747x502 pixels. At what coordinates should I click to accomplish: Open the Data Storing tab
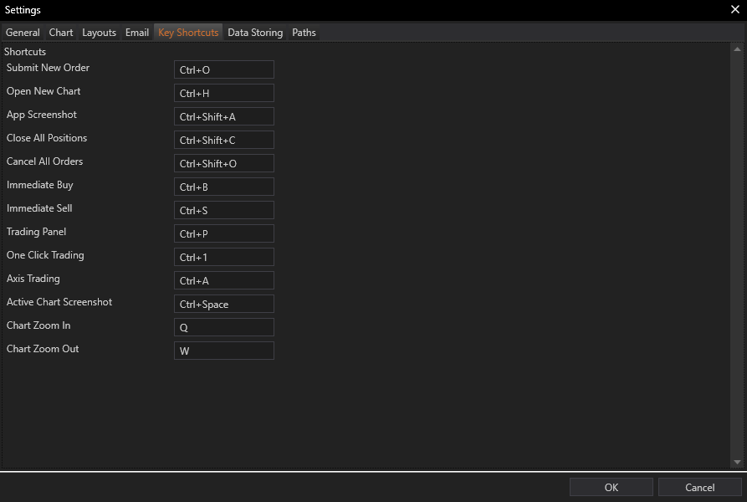(255, 33)
